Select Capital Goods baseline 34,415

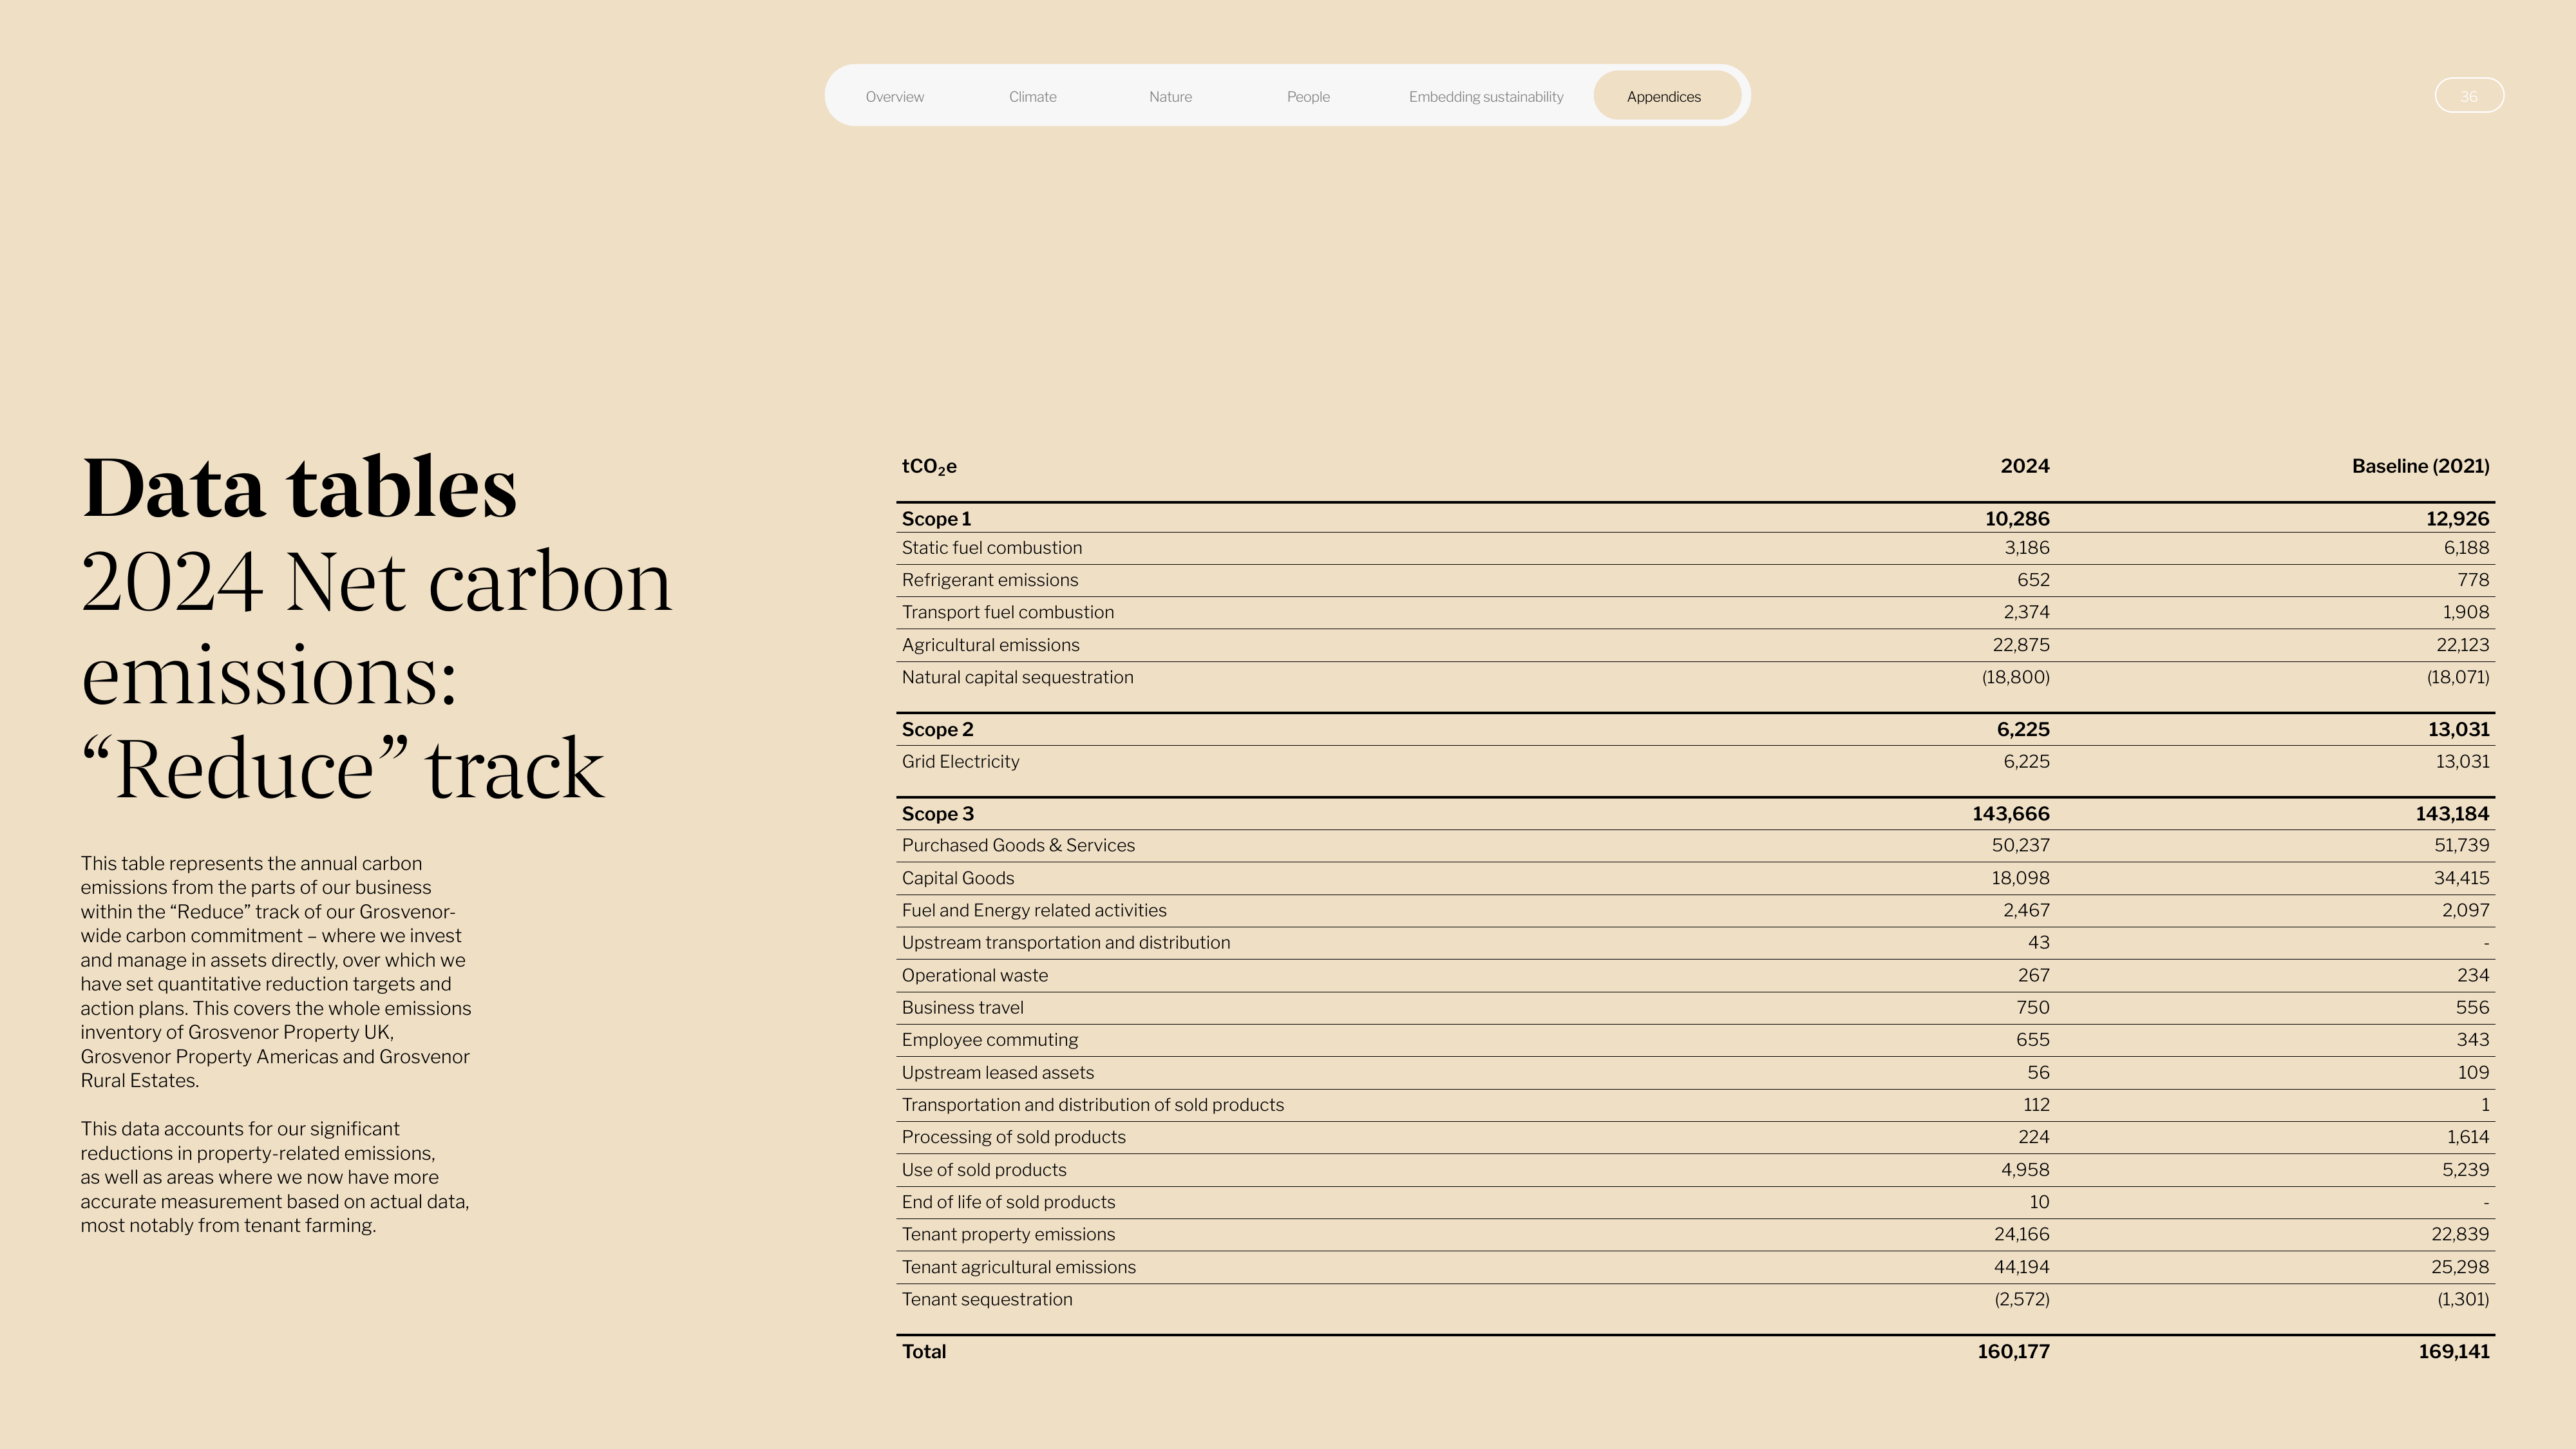coord(2461,878)
